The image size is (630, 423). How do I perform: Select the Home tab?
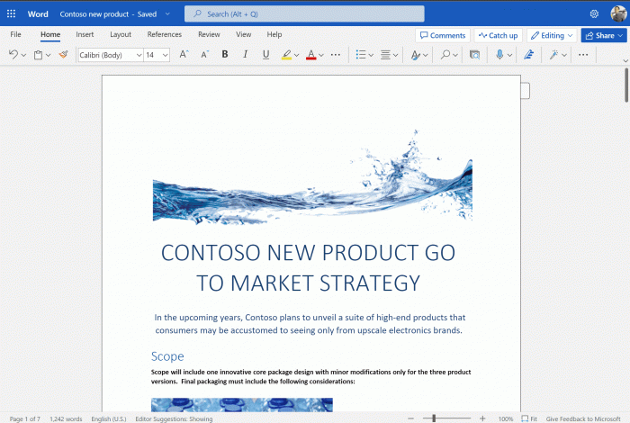pyautogui.click(x=50, y=34)
